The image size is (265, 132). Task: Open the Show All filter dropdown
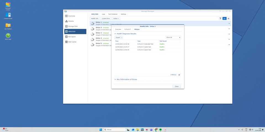point(173,37)
